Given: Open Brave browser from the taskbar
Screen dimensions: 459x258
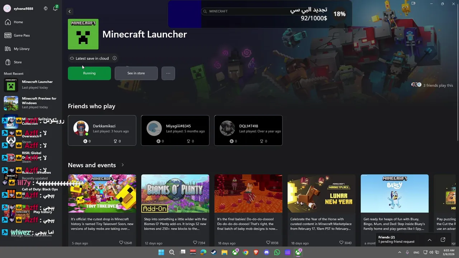Looking at the screenshot, I should coord(256,252).
